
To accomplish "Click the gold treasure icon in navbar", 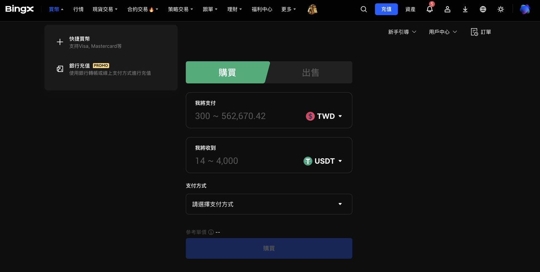I will point(312,9).
